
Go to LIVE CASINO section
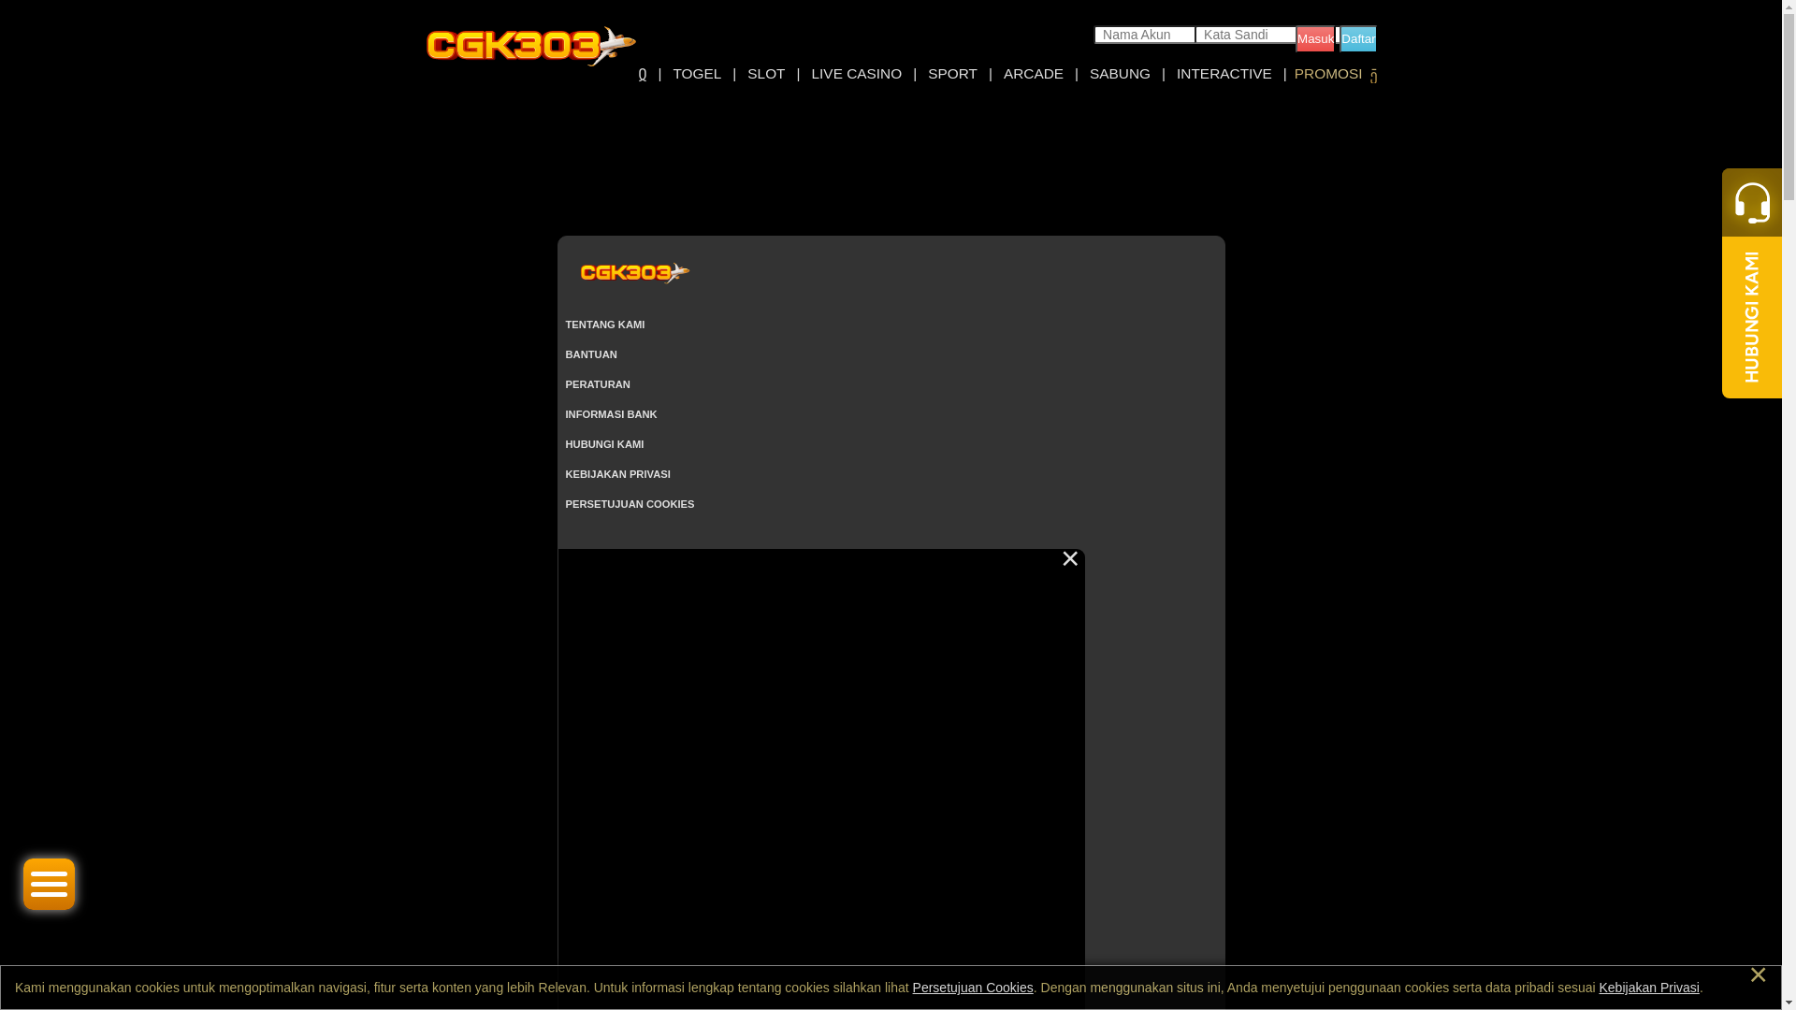pyautogui.click(x=856, y=74)
